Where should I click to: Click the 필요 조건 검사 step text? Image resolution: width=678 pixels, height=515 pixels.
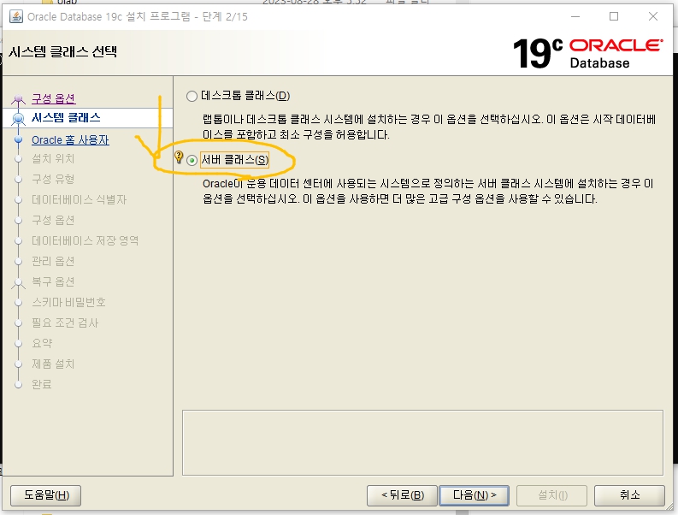pos(65,323)
